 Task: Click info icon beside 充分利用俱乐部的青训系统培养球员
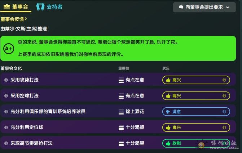(6, 112)
